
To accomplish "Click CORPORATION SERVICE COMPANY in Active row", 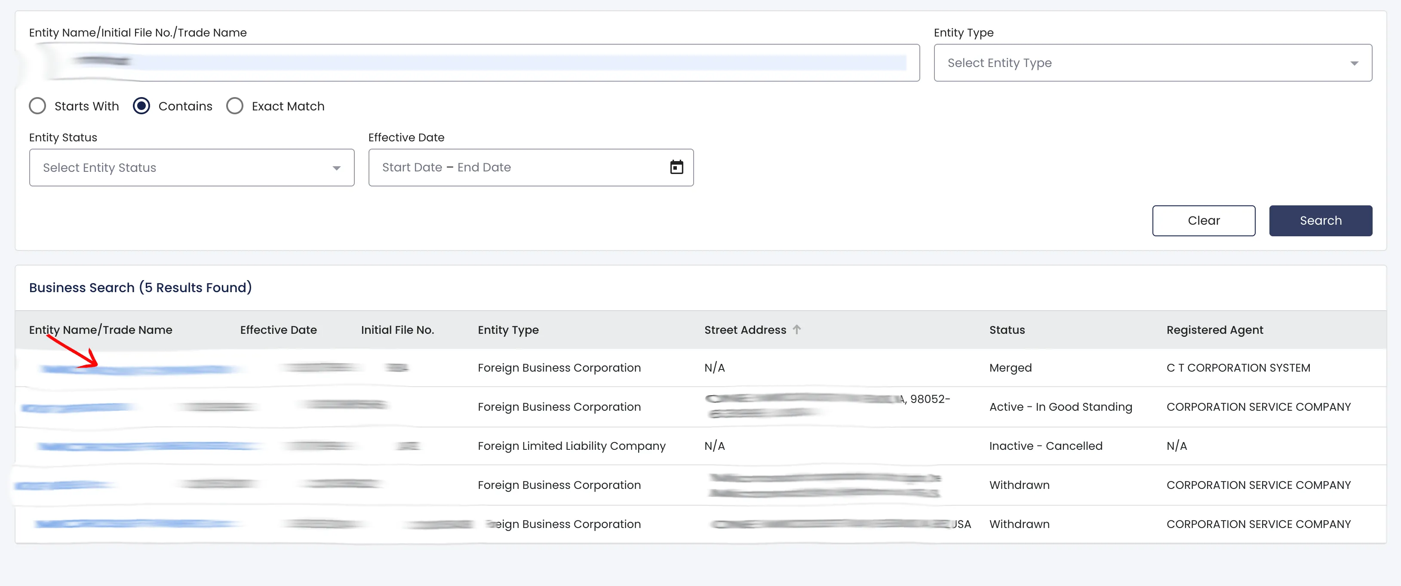I will [1258, 407].
